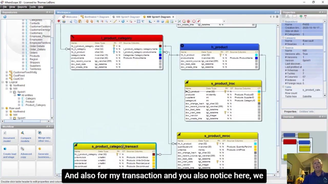Select the s_product_lroc table header
Screen dimensions: 328x184
coord(223,84)
